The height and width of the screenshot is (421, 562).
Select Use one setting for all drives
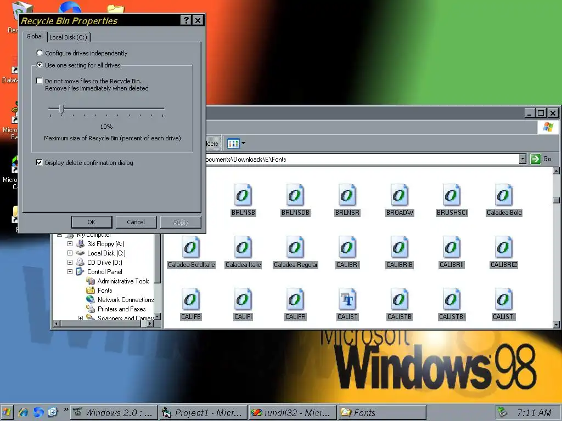point(40,65)
